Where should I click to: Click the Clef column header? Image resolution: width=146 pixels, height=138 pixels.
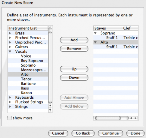(130, 28)
